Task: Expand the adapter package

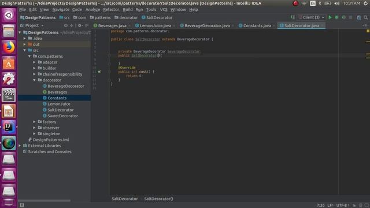Action: click(35, 62)
